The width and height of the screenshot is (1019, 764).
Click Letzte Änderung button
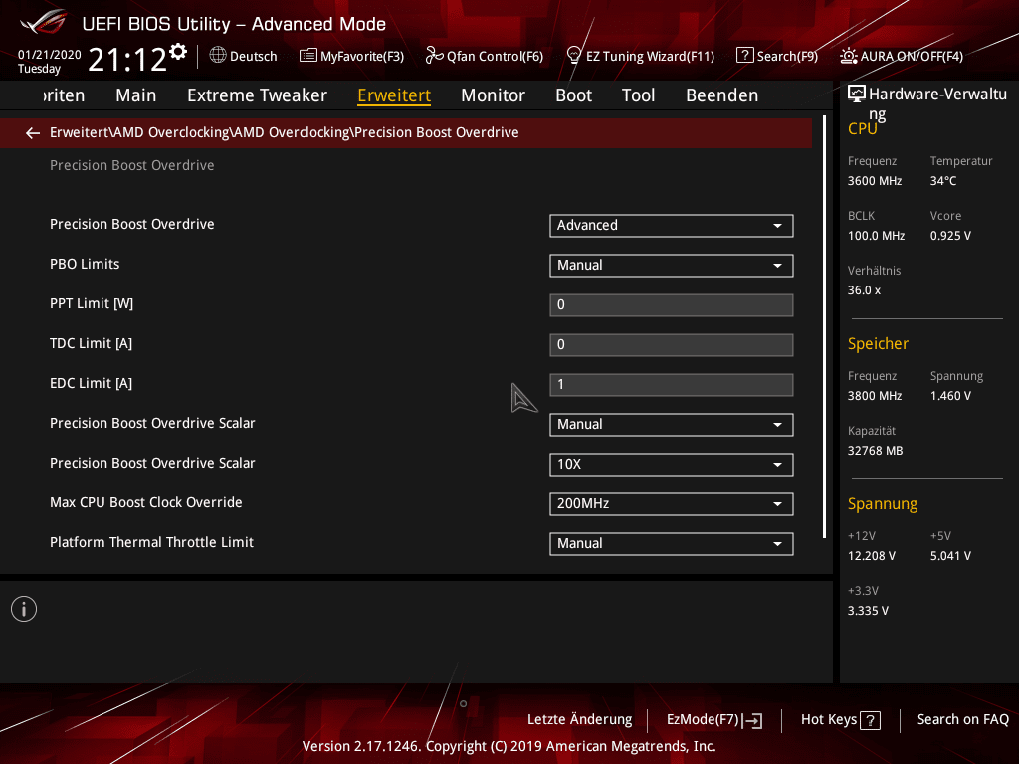pyautogui.click(x=580, y=720)
